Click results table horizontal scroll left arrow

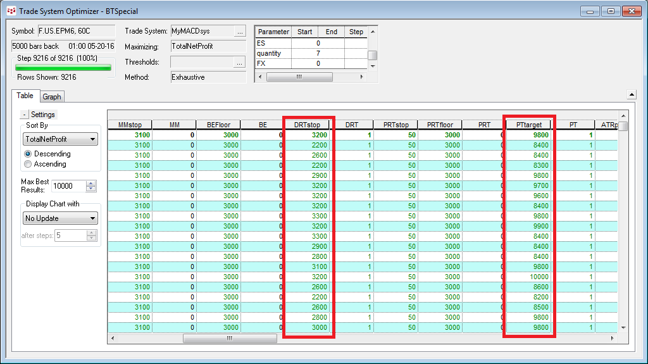click(x=113, y=338)
